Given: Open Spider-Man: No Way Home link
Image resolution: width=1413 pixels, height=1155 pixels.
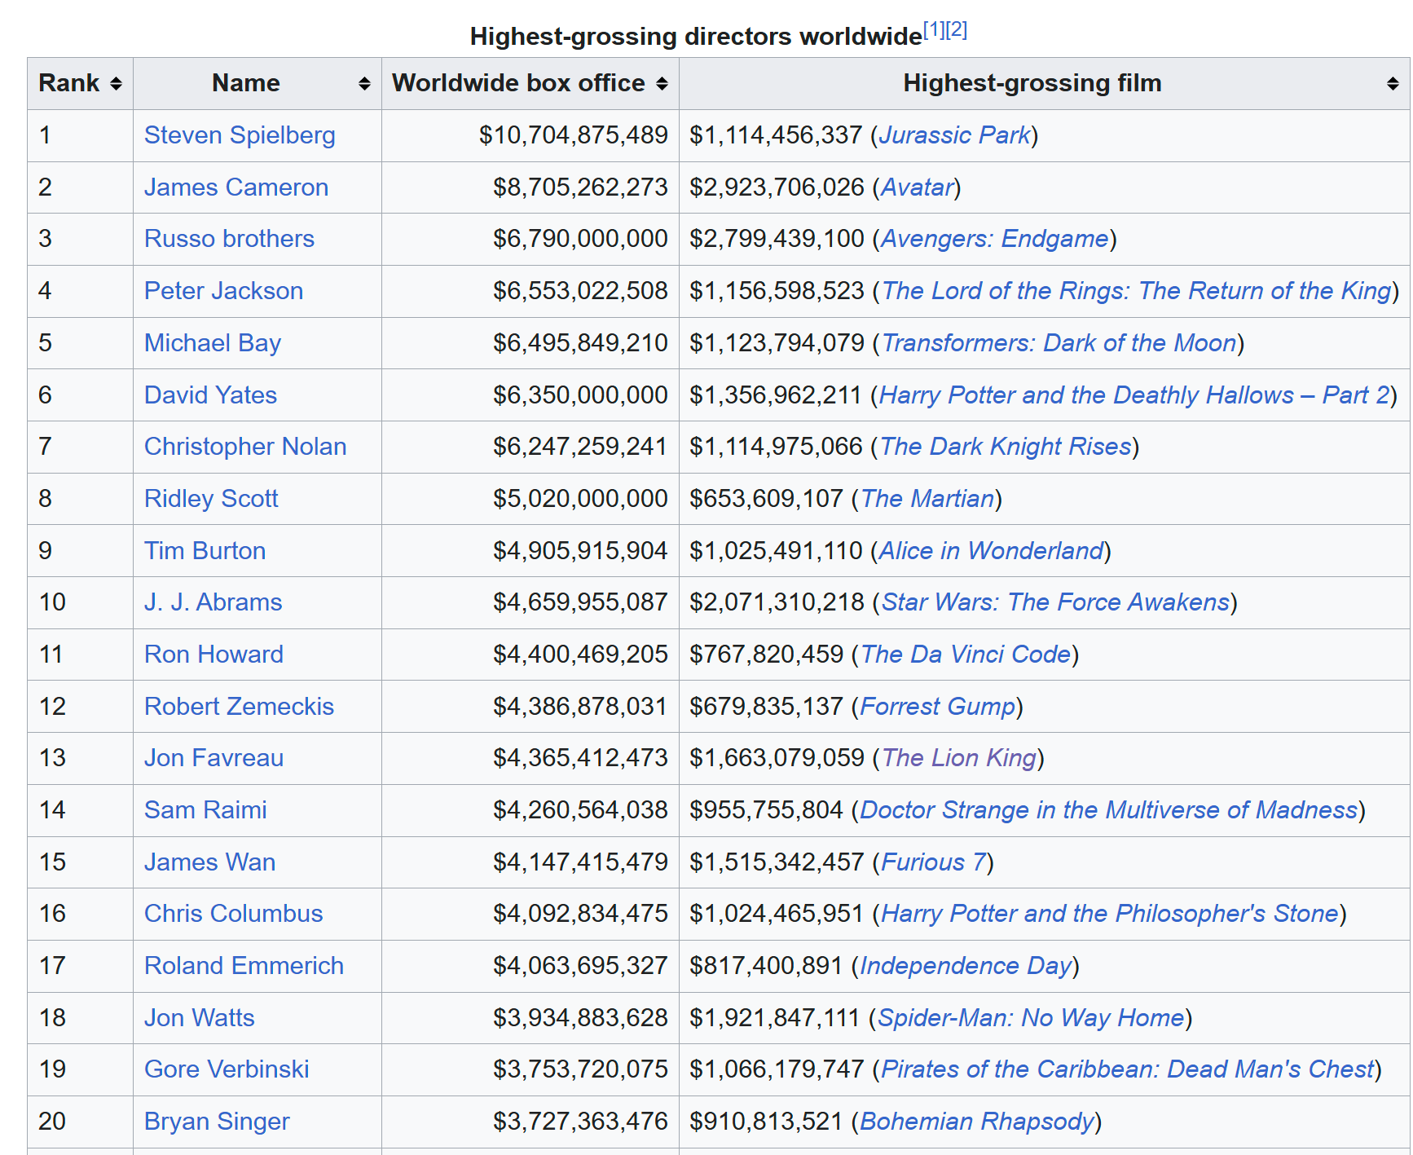Looking at the screenshot, I should (x=1032, y=1018).
